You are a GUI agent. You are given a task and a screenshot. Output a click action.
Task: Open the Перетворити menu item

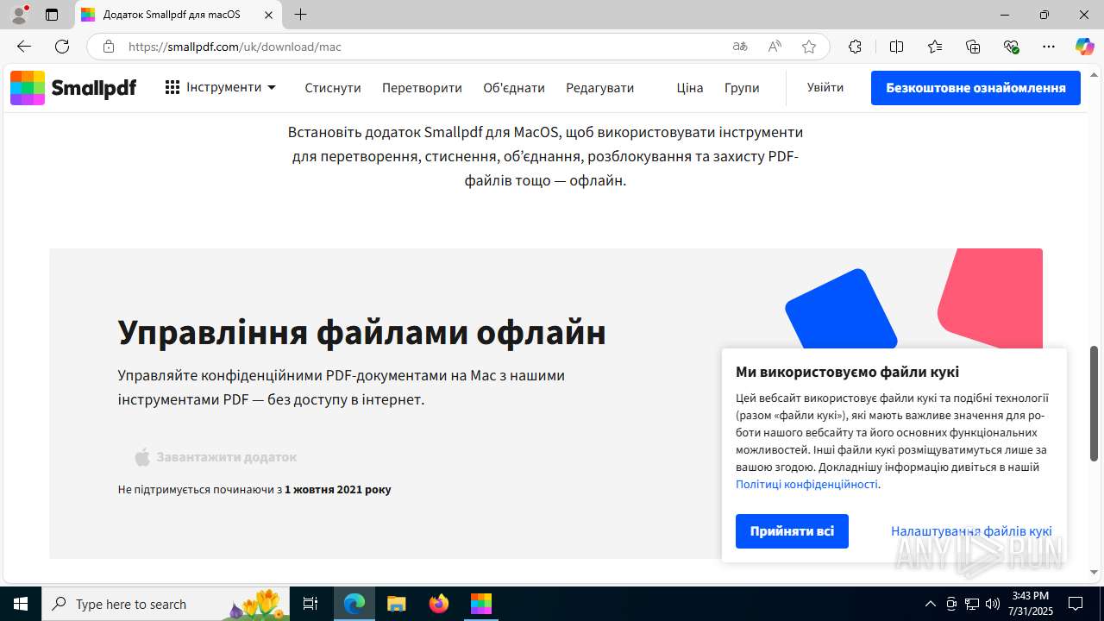pyautogui.click(x=422, y=88)
